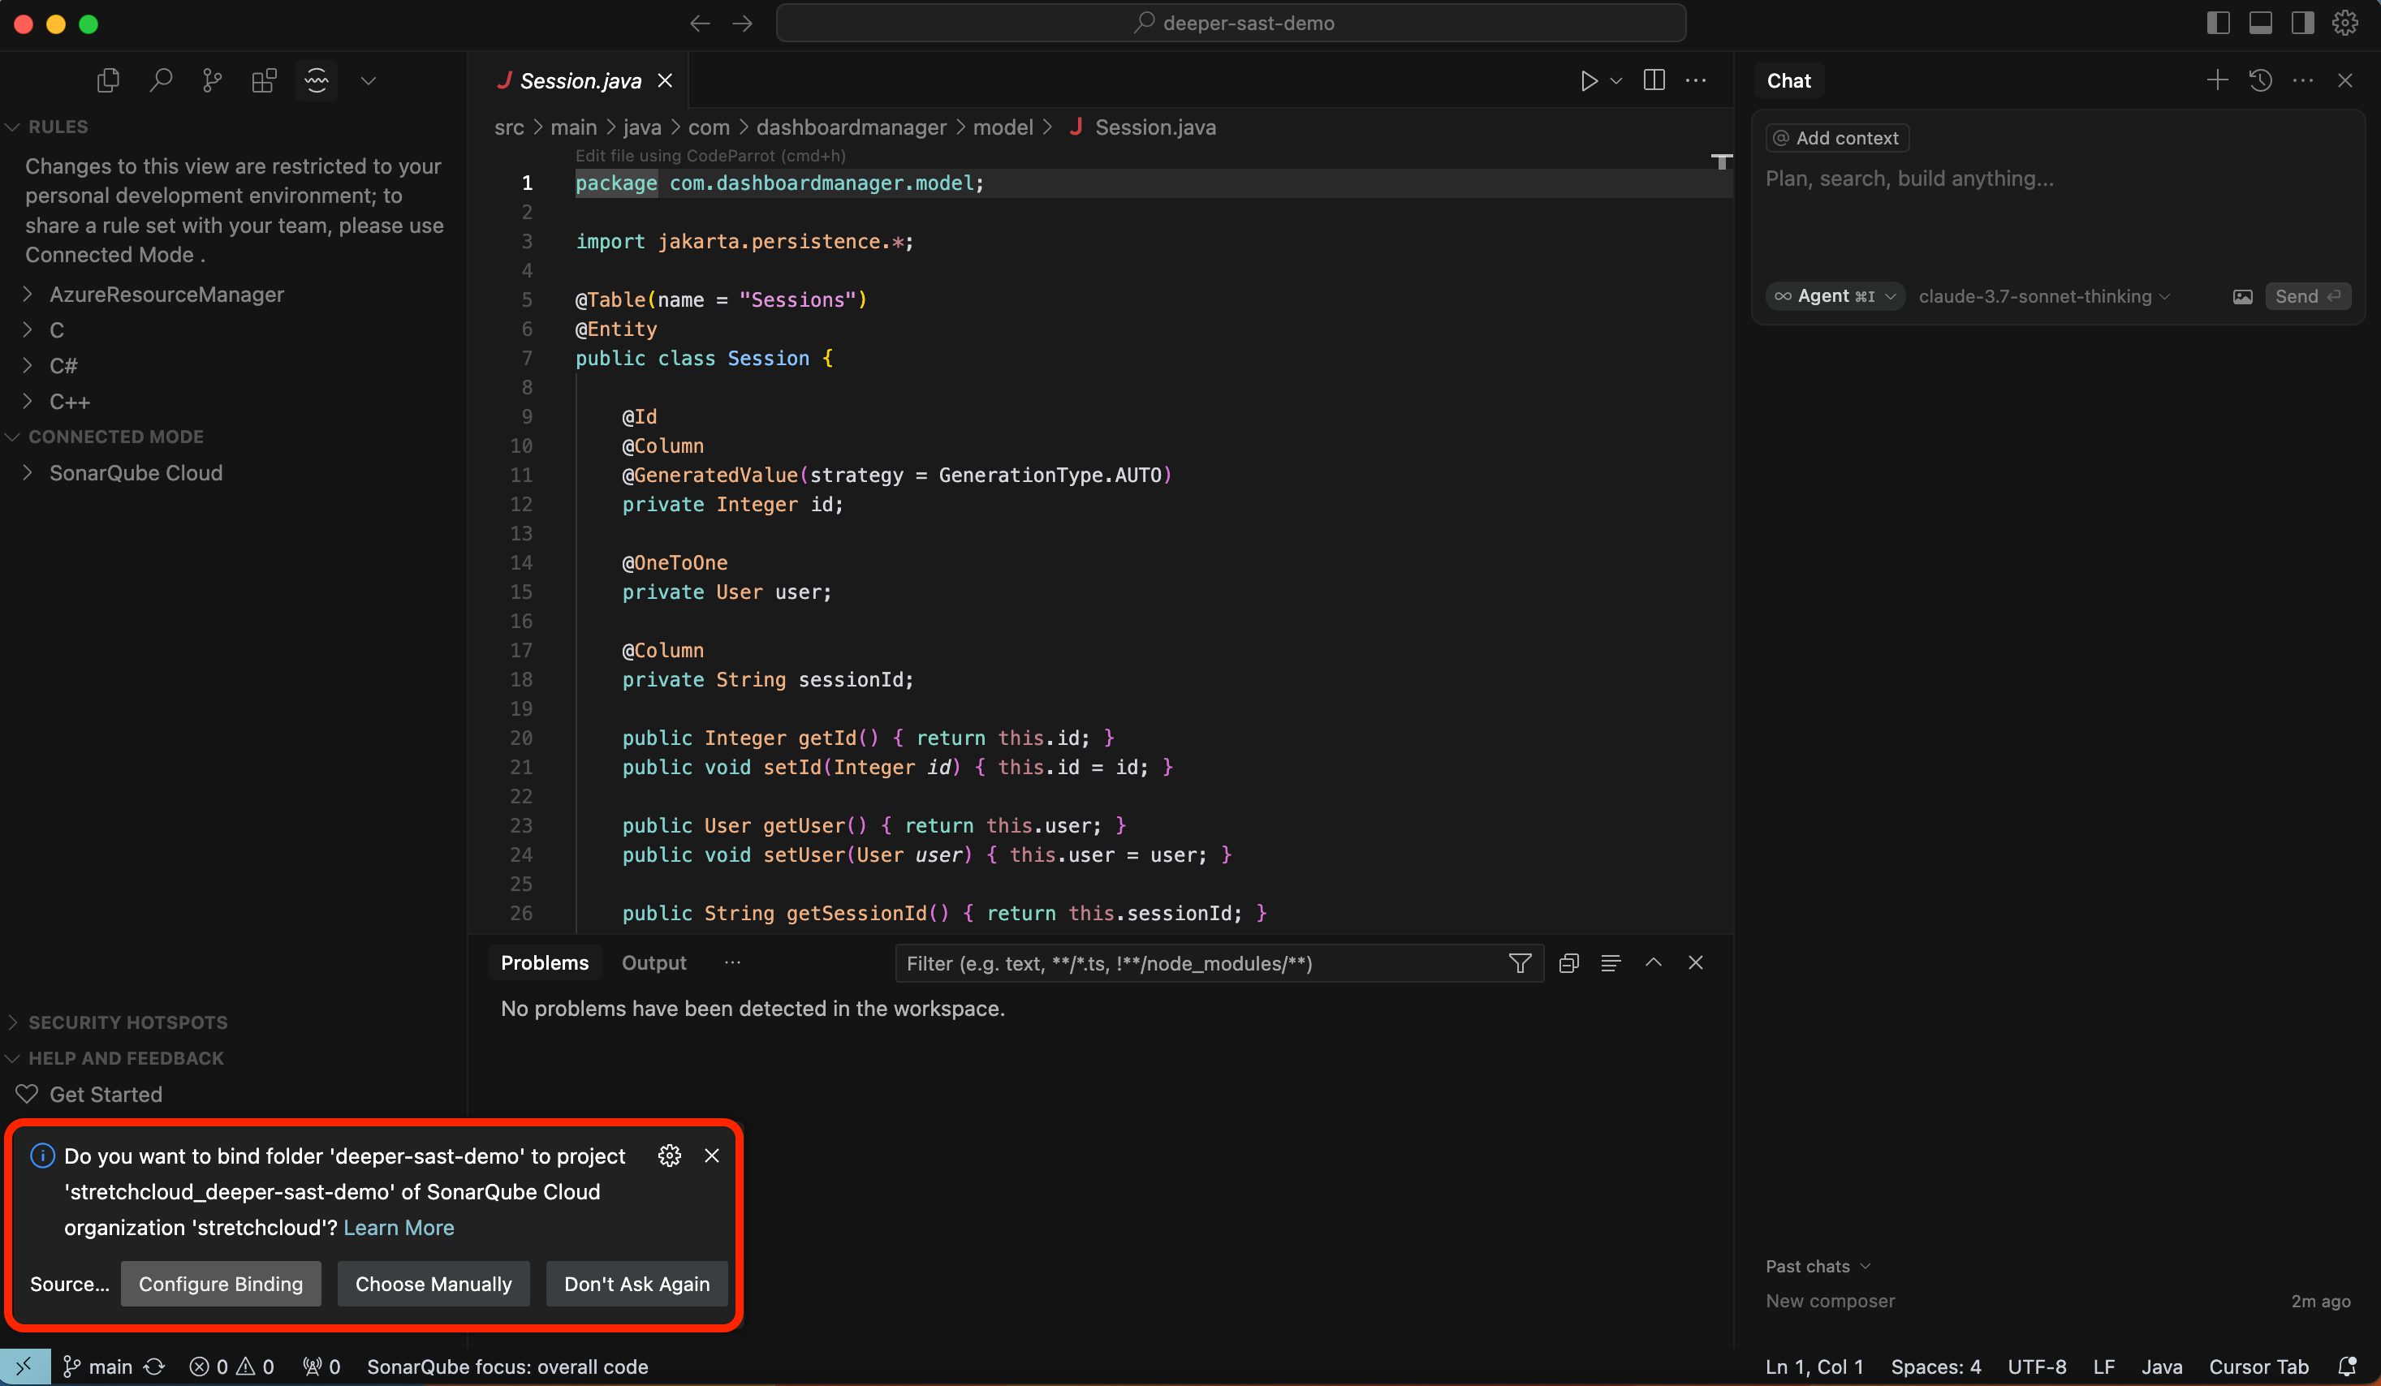Open the Search icon in sidebar
This screenshot has width=2381, height=1386.
point(161,80)
